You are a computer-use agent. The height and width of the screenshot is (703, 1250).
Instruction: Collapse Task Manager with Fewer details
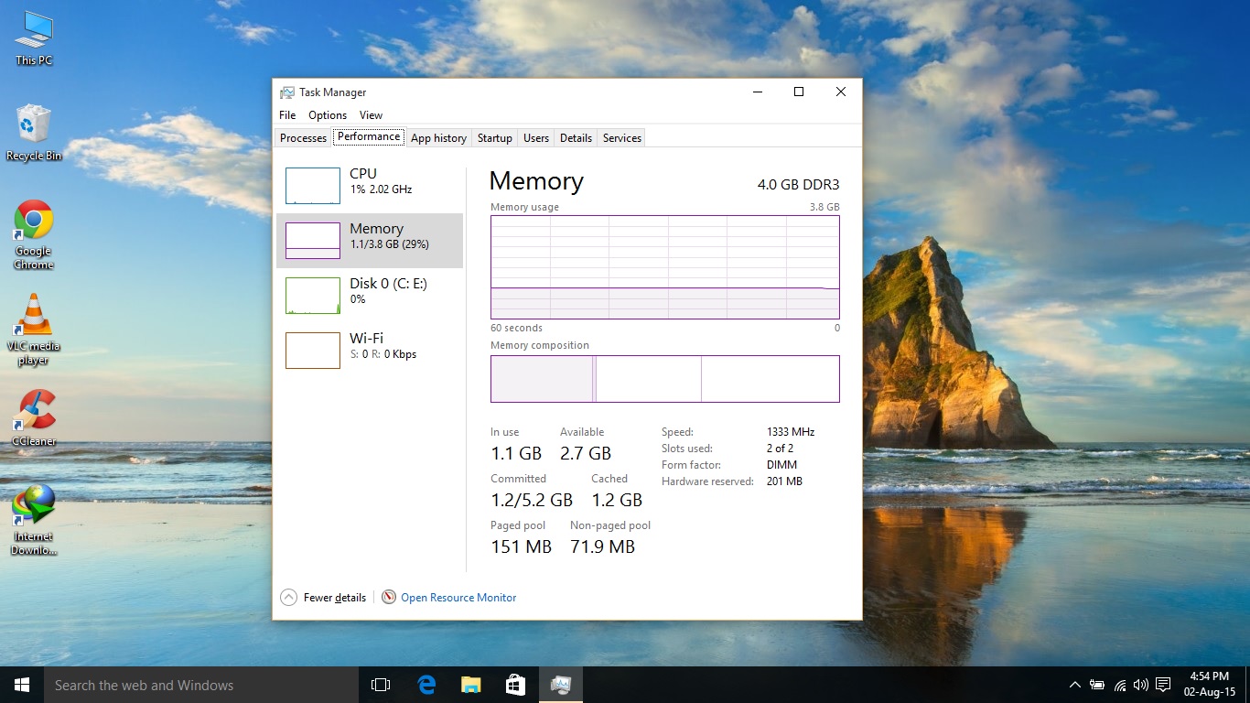tap(323, 598)
